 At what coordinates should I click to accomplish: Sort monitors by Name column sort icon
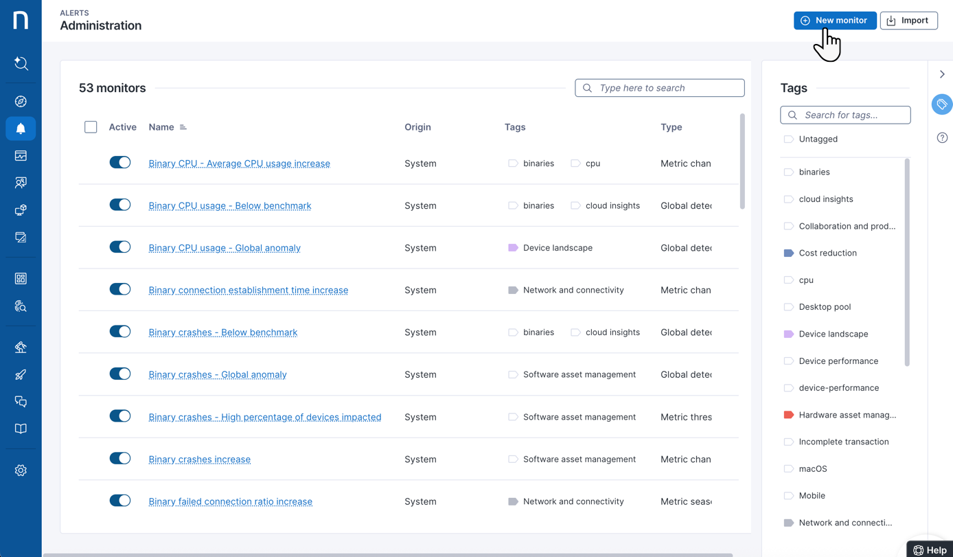coord(183,127)
